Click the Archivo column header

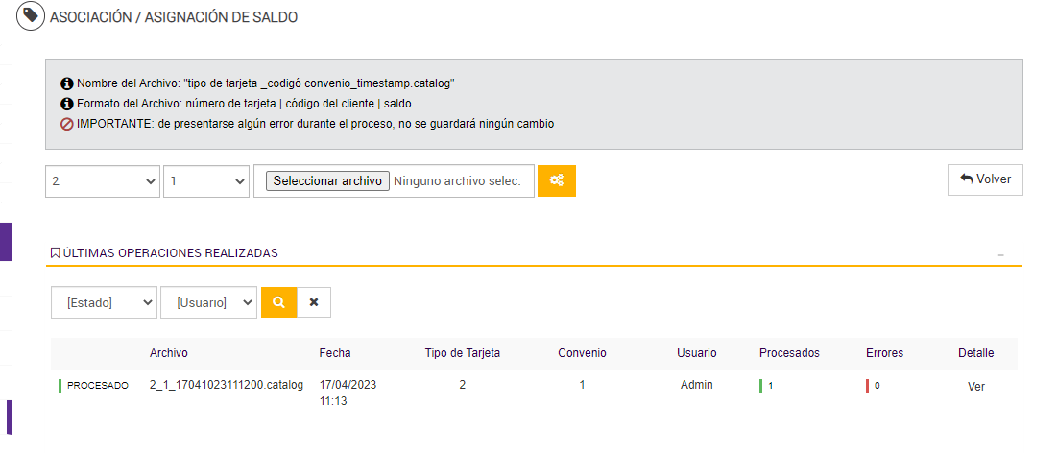pyautogui.click(x=169, y=353)
